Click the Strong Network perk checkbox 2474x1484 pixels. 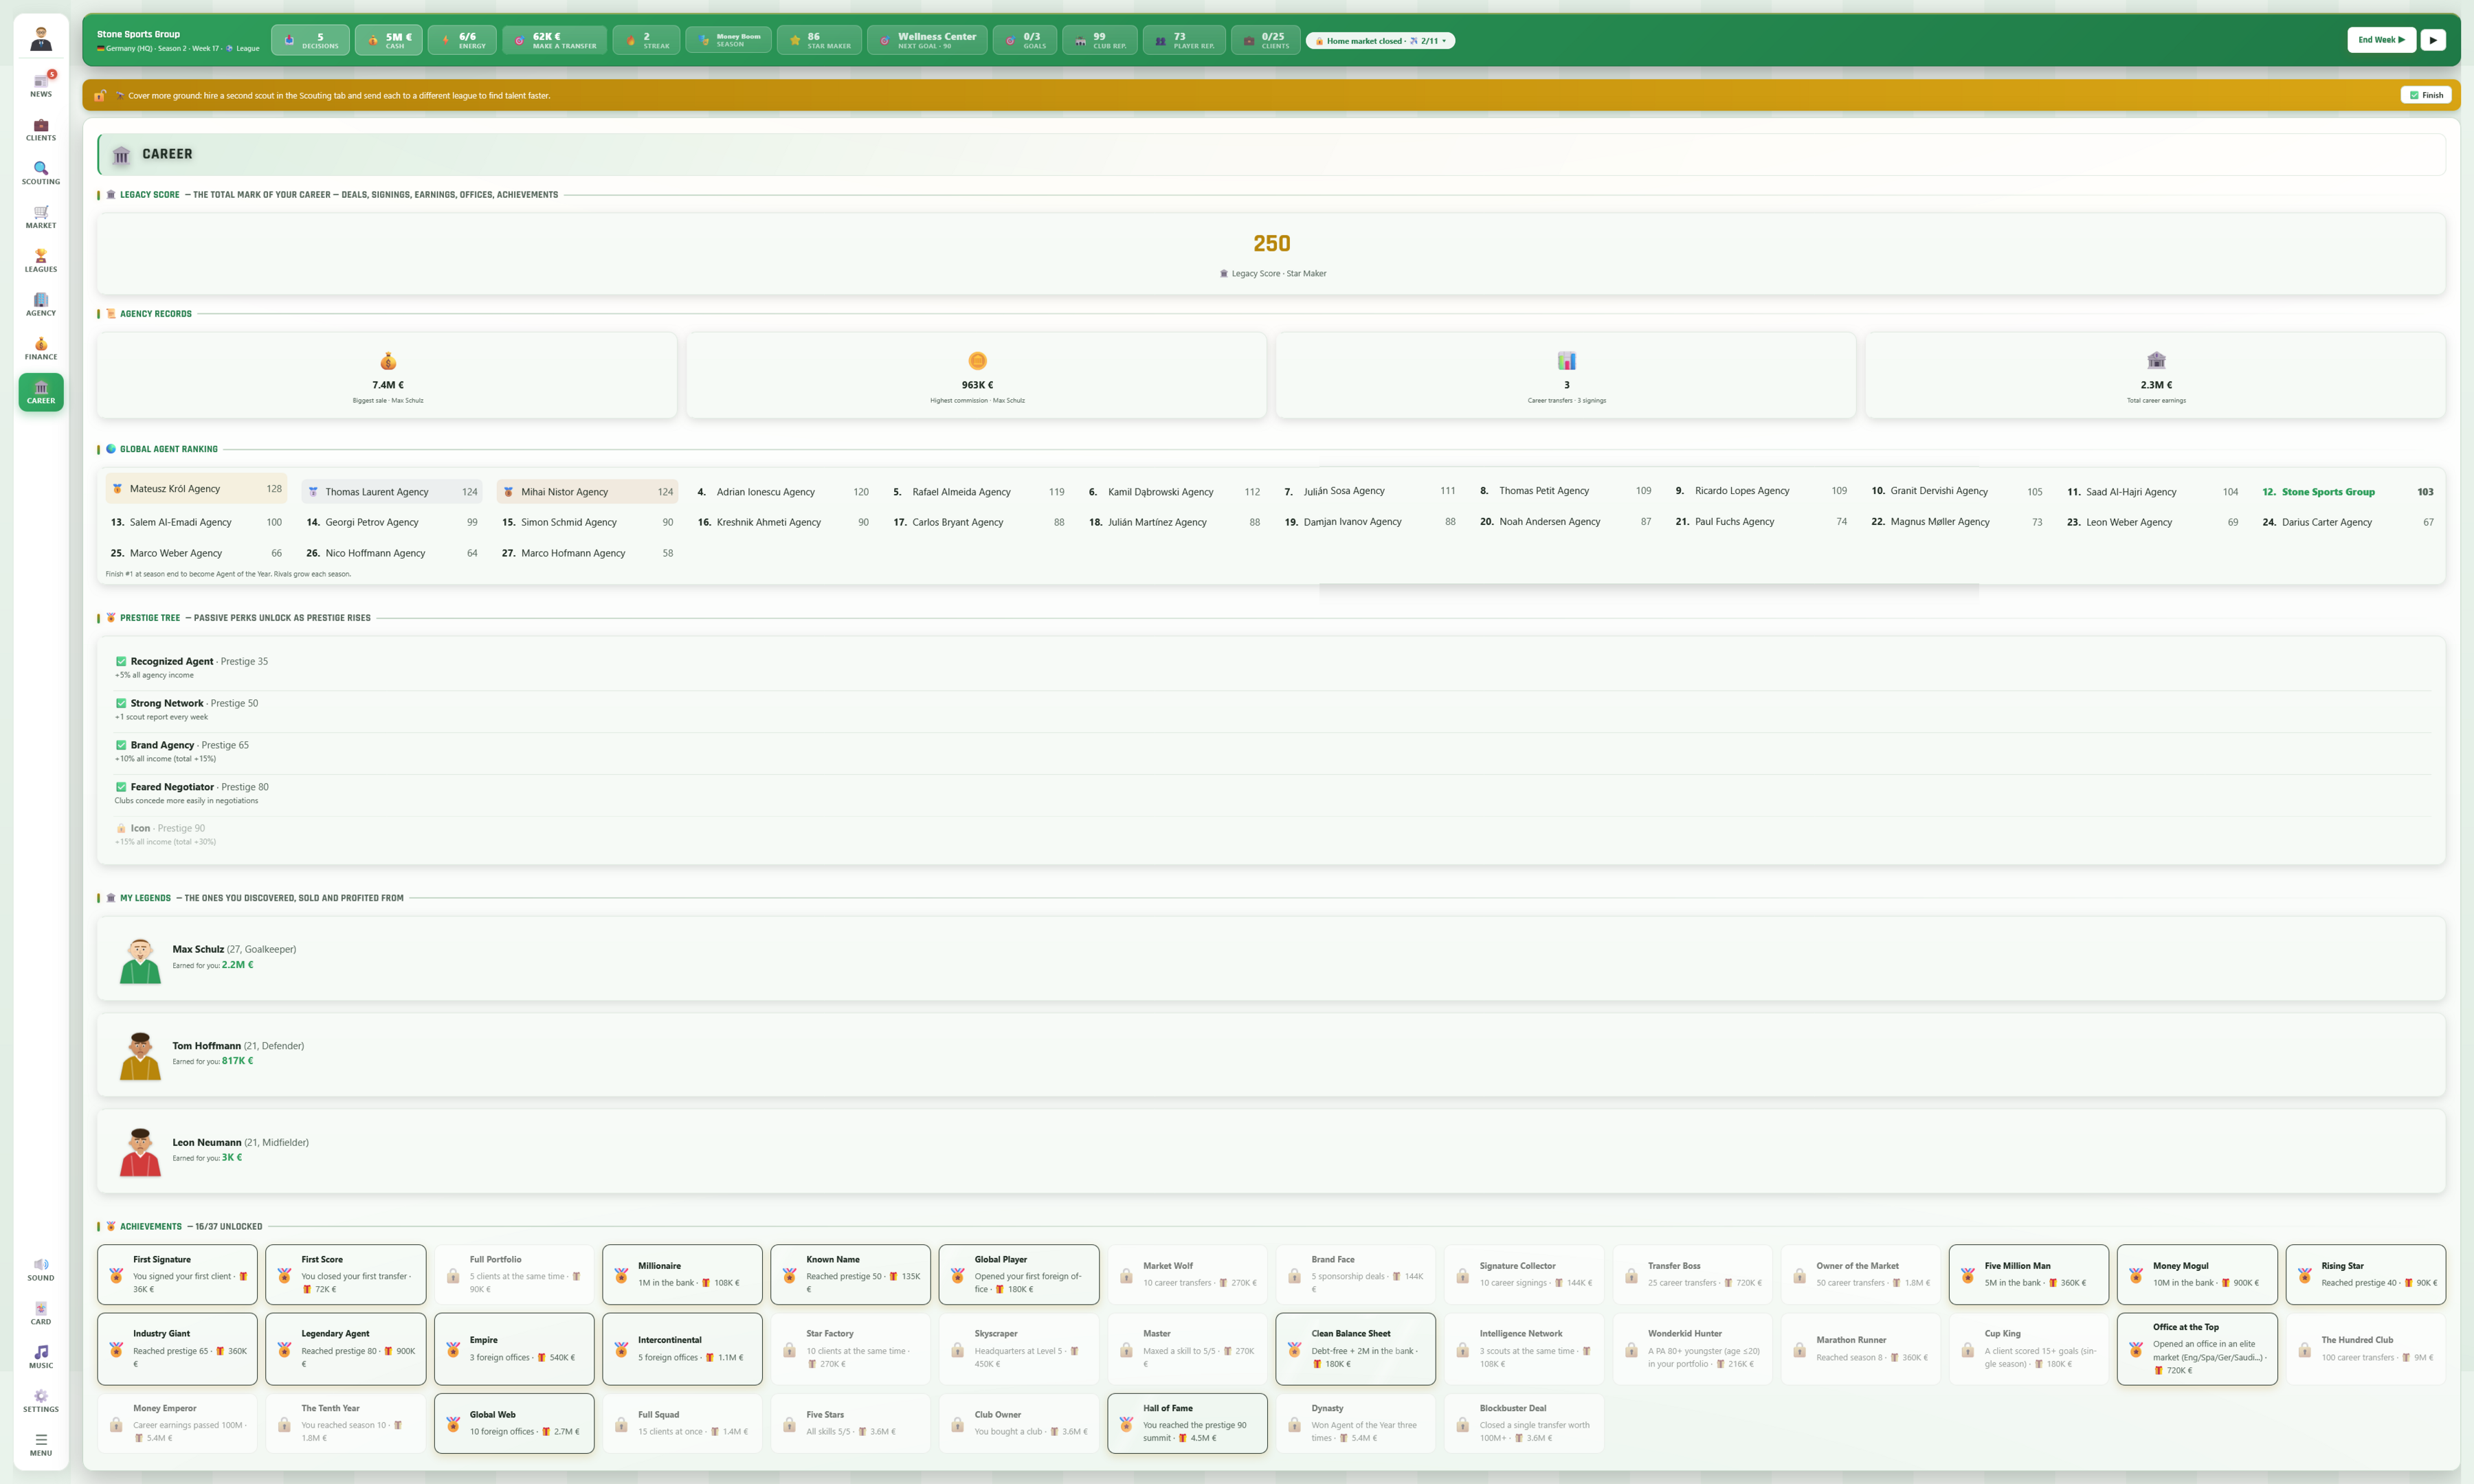tap(121, 703)
